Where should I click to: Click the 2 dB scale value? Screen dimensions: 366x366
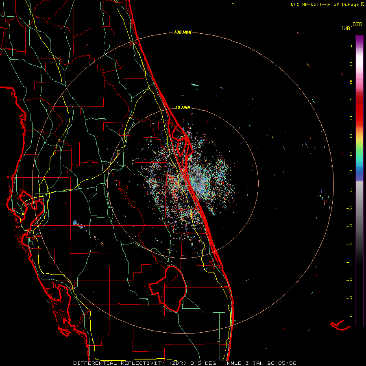[351, 136]
